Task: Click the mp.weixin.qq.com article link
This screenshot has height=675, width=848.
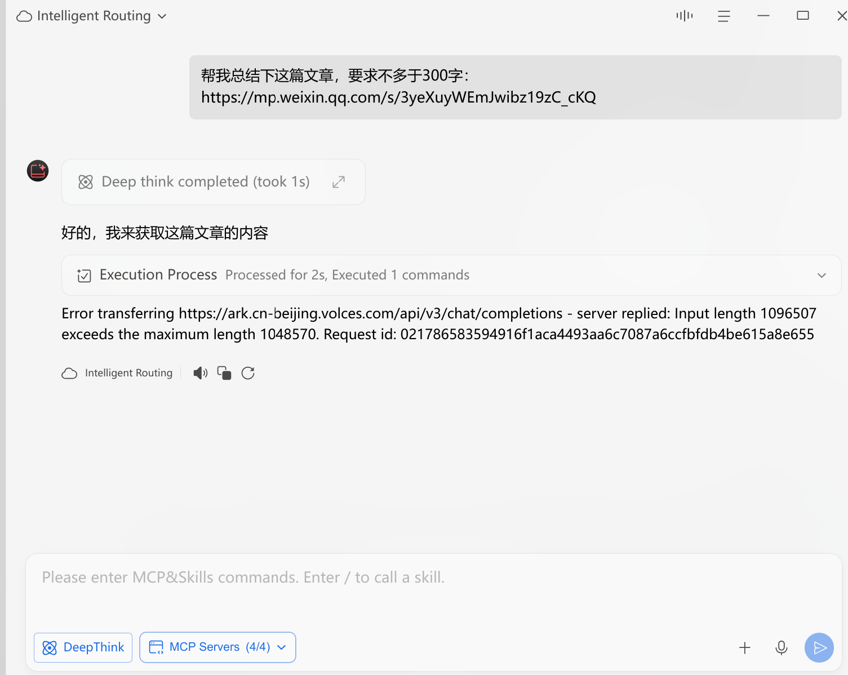Action: tap(398, 97)
